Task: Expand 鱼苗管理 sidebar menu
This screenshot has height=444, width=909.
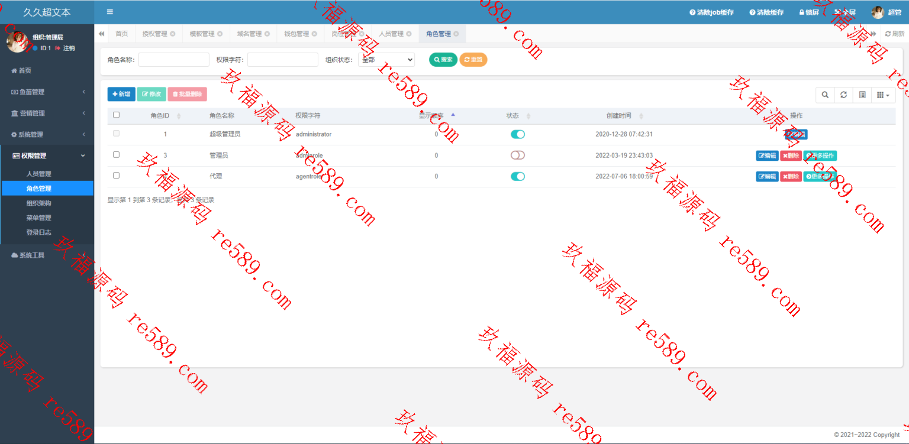Action: tap(47, 92)
